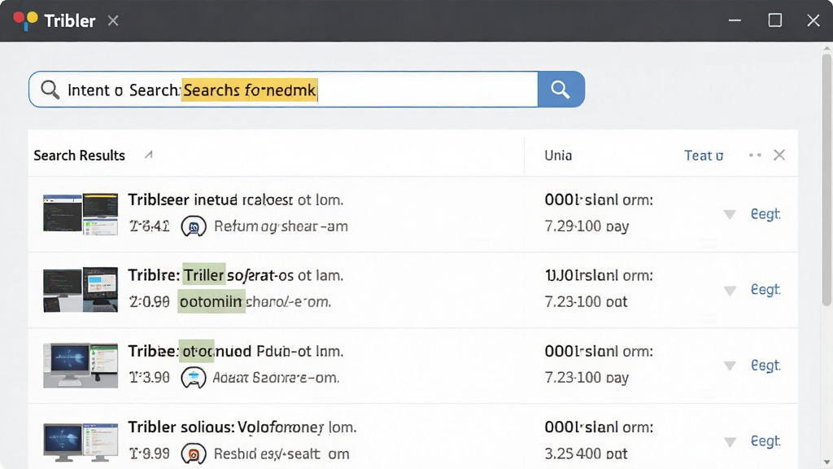Open thumbnail of Triblseer inetud result
This screenshot has height=469, width=833.
(81, 214)
